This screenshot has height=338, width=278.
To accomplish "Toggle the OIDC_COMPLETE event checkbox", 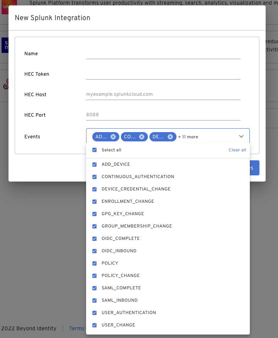I will (x=95, y=238).
